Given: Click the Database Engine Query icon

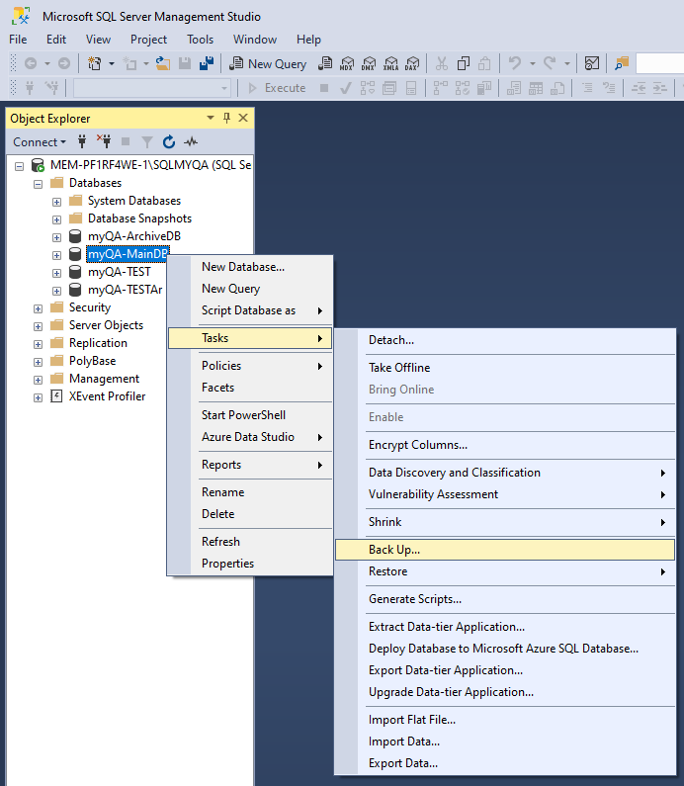Looking at the screenshot, I should pos(325,63).
